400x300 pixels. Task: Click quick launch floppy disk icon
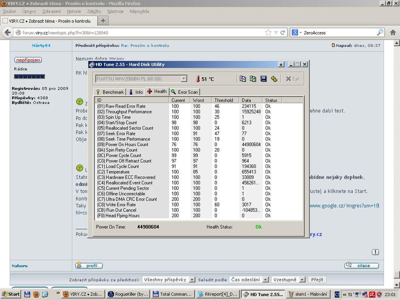[x=27, y=294]
